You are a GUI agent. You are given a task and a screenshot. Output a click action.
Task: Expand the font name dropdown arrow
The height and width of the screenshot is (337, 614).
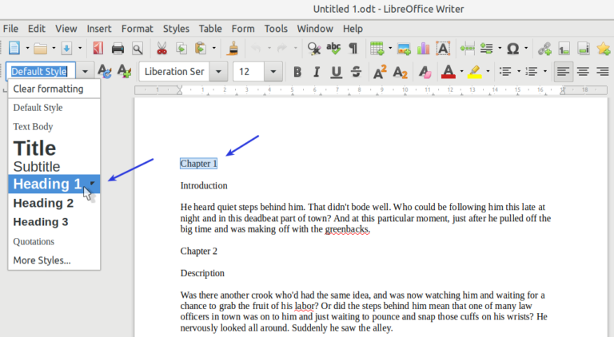218,72
